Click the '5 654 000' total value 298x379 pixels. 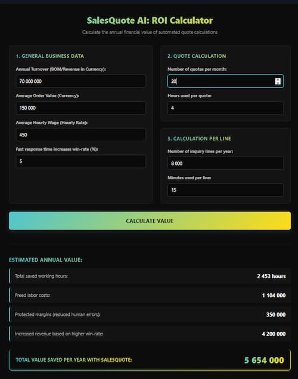click(x=264, y=360)
